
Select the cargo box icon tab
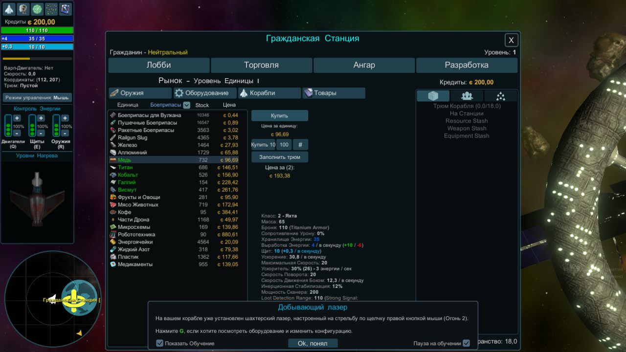click(433, 96)
